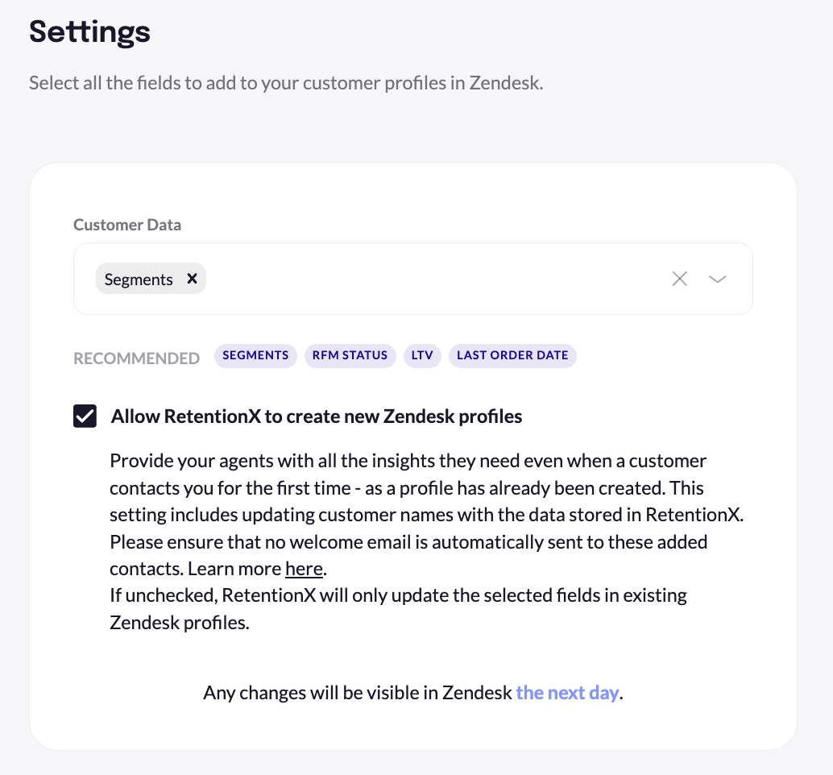833x775 pixels.
Task: Add the SEGMENTS recommended pill
Action: [255, 355]
